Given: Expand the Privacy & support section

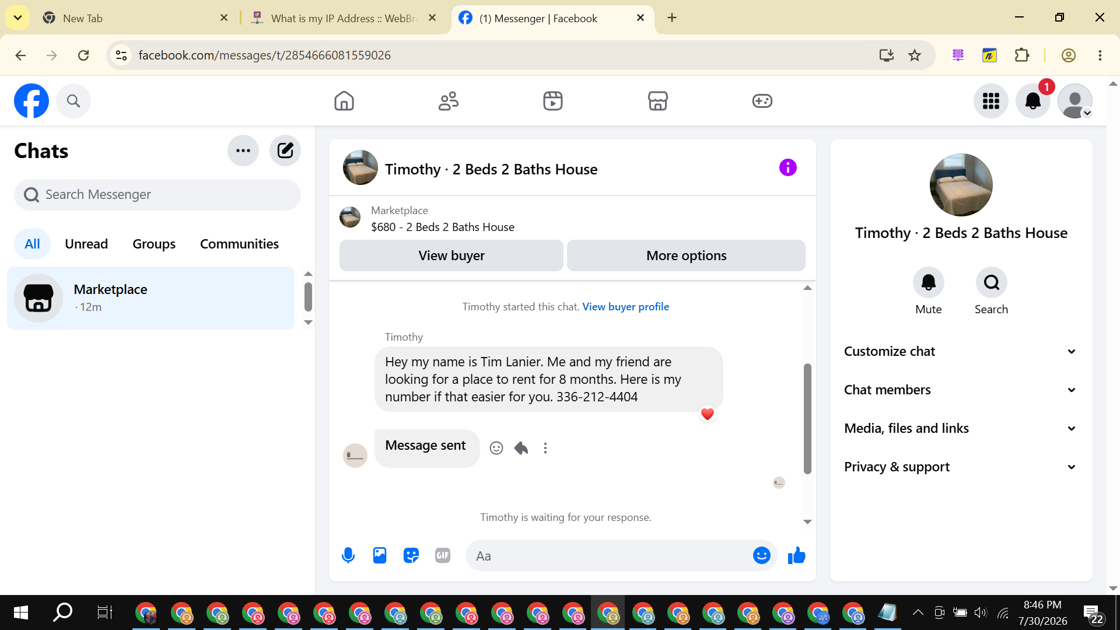Looking at the screenshot, I should [961, 467].
